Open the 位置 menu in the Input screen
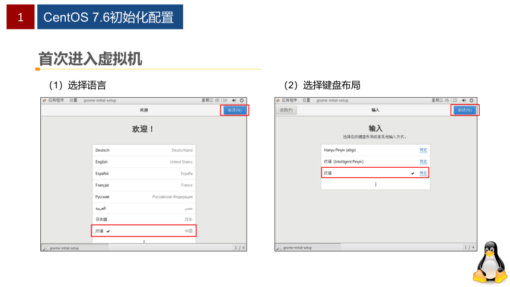Screen dimensions: 510x287 [307, 100]
